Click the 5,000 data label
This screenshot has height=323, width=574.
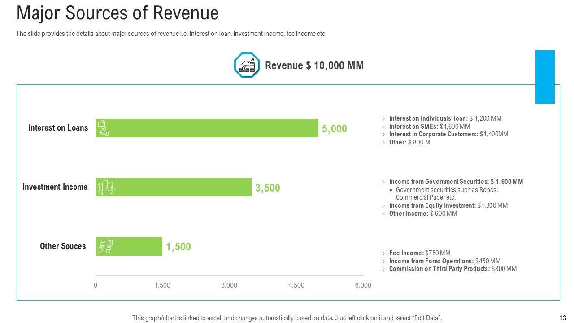[335, 129]
